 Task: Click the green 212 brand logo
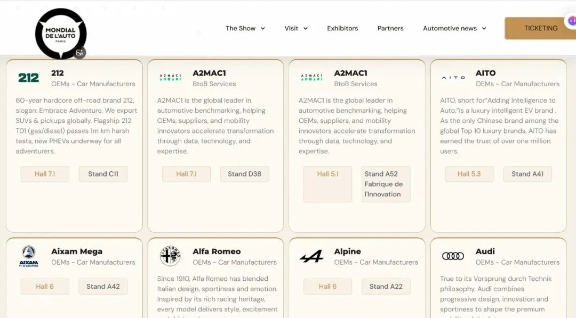click(x=29, y=78)
